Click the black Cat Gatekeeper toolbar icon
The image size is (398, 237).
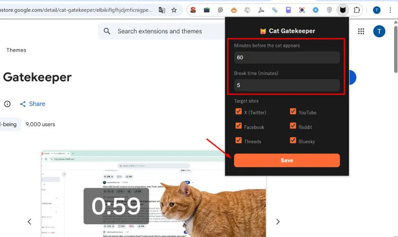pyautogui.click(x=343, y=10)
